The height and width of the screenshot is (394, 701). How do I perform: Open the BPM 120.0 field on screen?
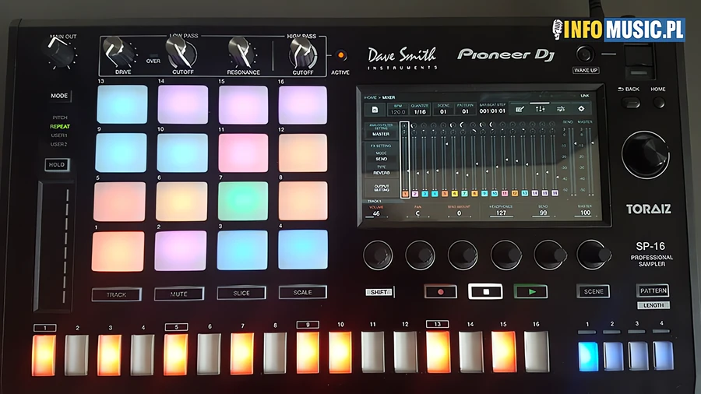[x=397, y=110]
